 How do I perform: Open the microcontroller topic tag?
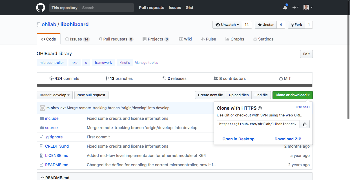pyautogui.click(x=52, y=63)
